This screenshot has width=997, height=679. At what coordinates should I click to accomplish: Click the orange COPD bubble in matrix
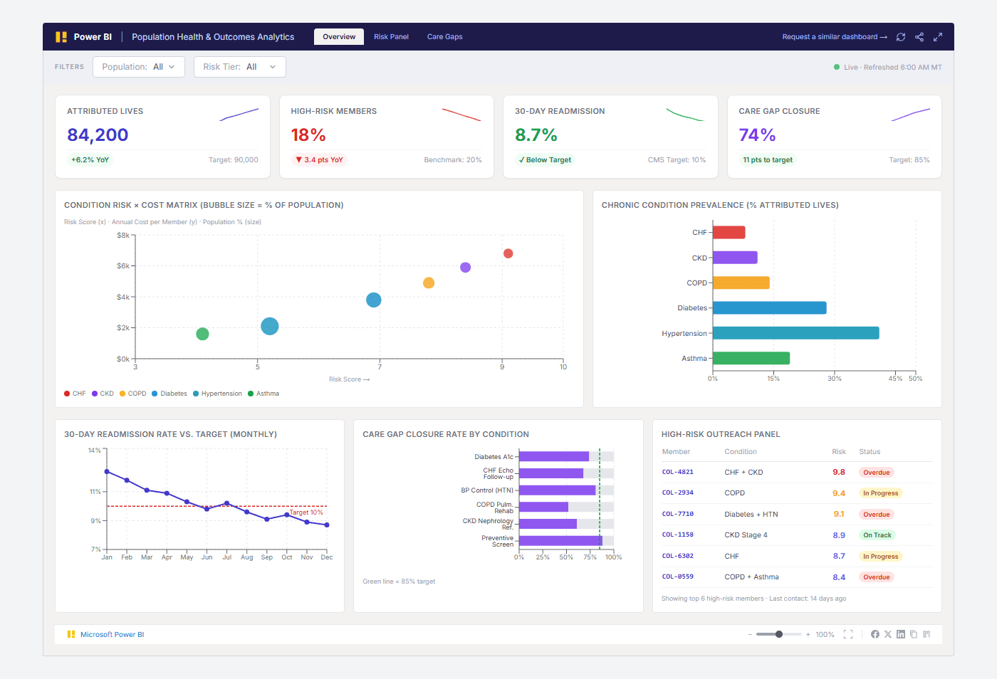coord(429,283)
